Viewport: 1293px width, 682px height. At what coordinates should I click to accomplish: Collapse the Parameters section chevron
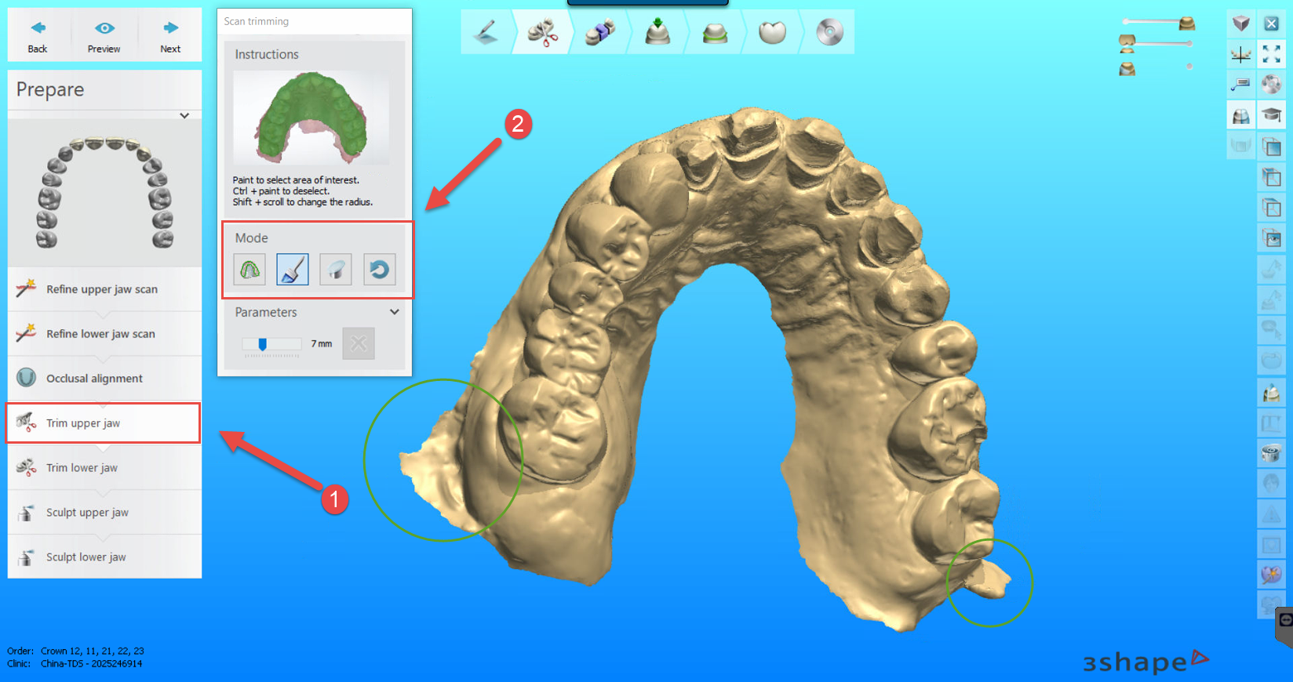394,312
